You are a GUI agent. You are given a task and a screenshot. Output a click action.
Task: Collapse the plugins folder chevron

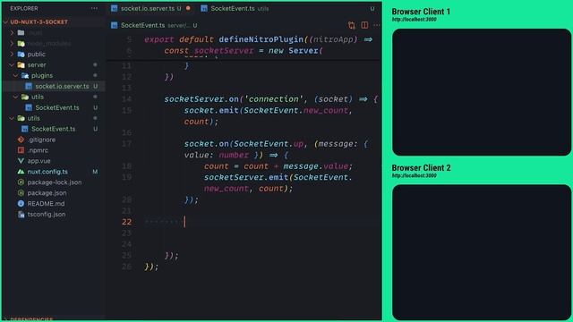(16, 75)
